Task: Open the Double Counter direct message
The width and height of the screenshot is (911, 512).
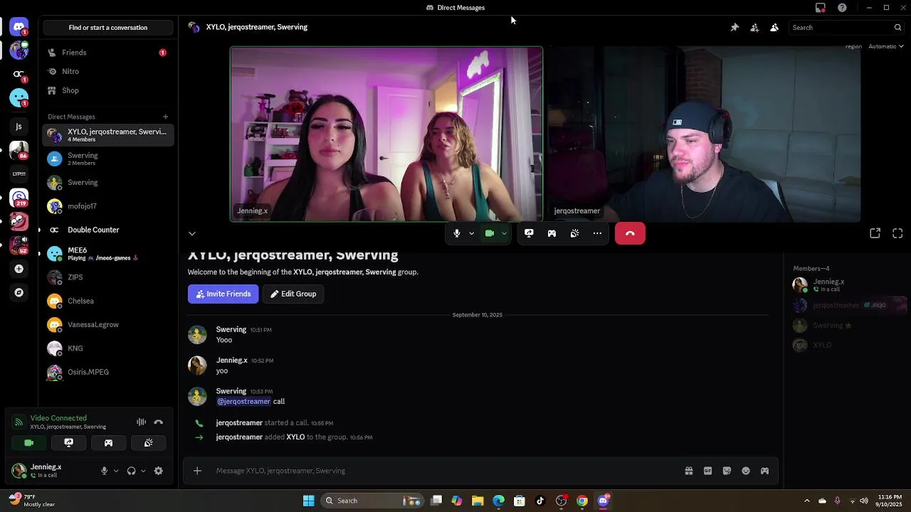Action: (x=107, y=230)
